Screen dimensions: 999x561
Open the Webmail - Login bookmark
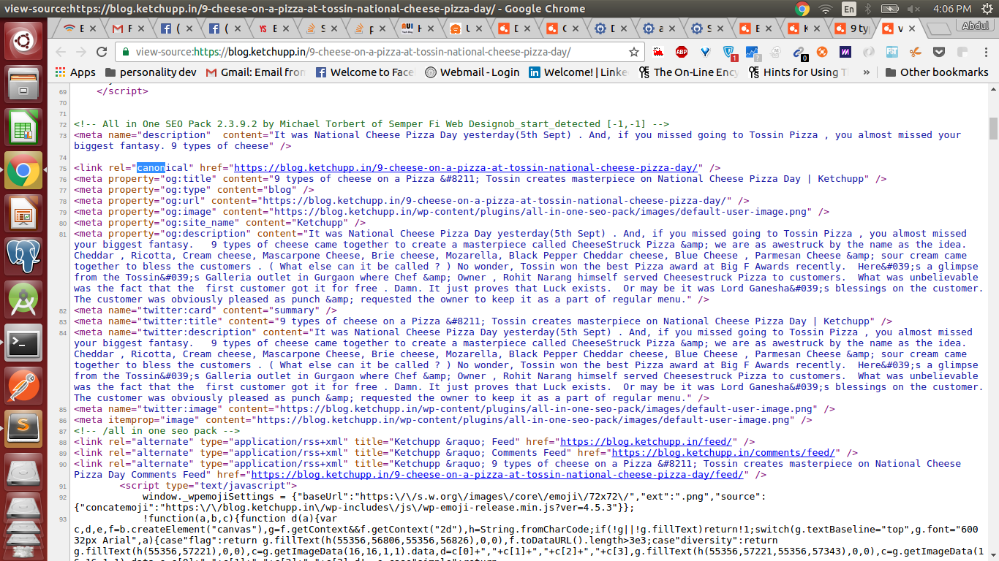pyautogui.click(x=472, y=72)
